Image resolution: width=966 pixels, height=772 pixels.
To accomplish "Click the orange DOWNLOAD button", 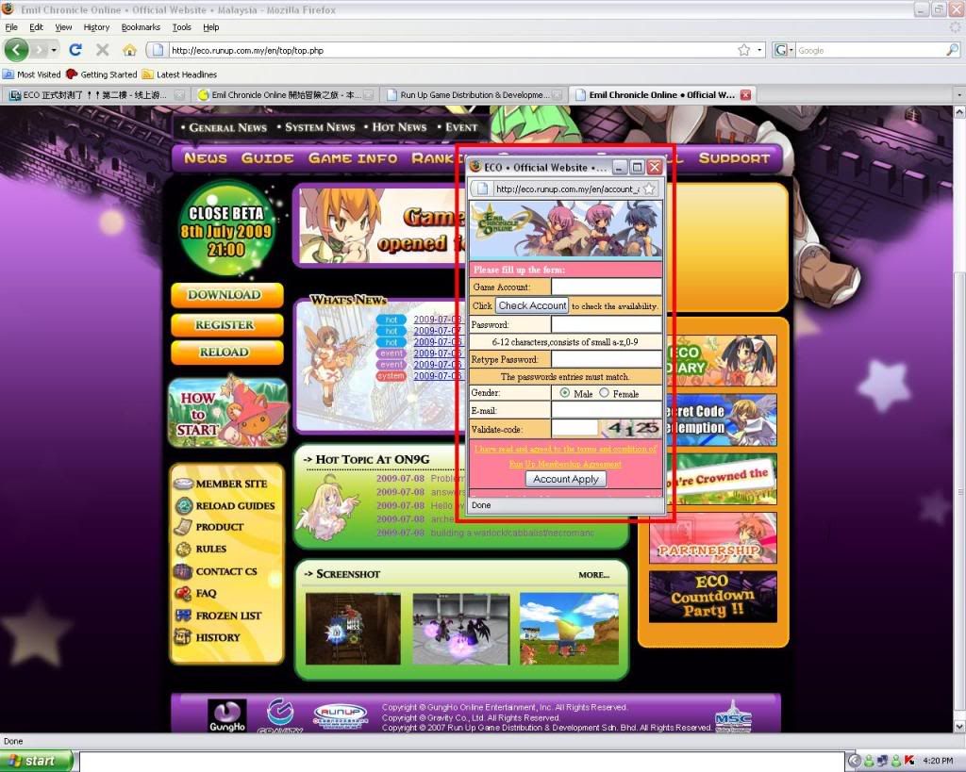I will coord(226,295).
